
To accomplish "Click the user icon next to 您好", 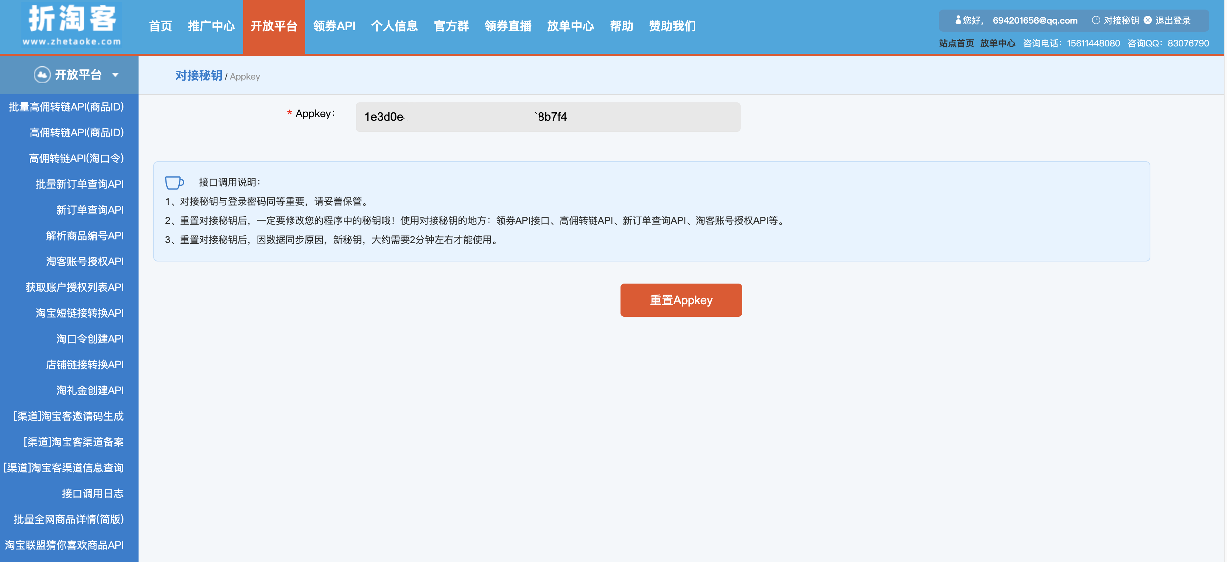I will point(958,20).
